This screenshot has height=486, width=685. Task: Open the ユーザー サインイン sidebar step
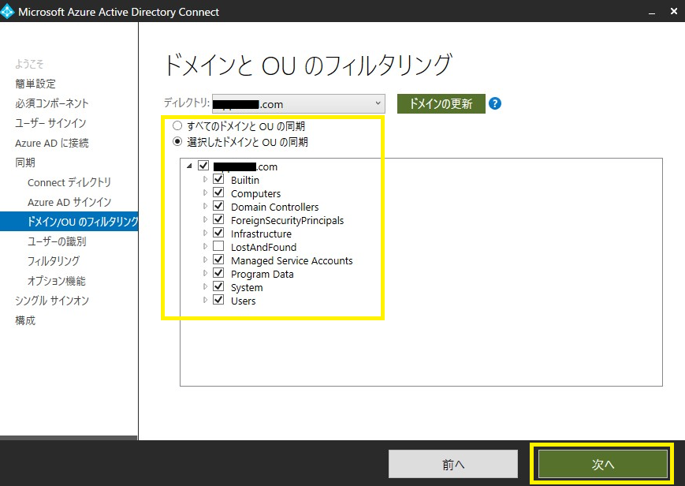pos(50,123)
